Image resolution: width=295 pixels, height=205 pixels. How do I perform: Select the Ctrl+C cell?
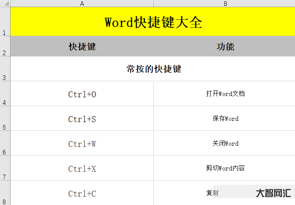tap(82, 194)
